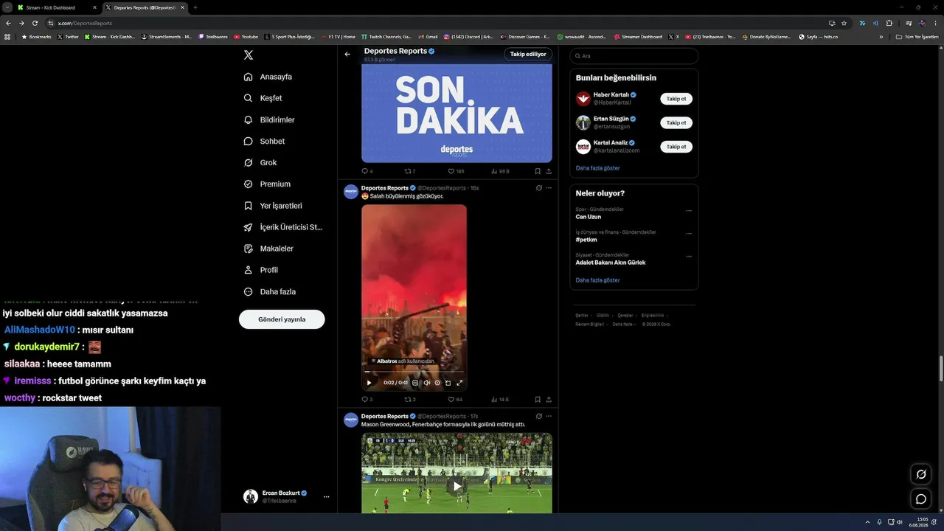Show more suggestions under Bunları beğenebilirsin

[x=597, y=168]
